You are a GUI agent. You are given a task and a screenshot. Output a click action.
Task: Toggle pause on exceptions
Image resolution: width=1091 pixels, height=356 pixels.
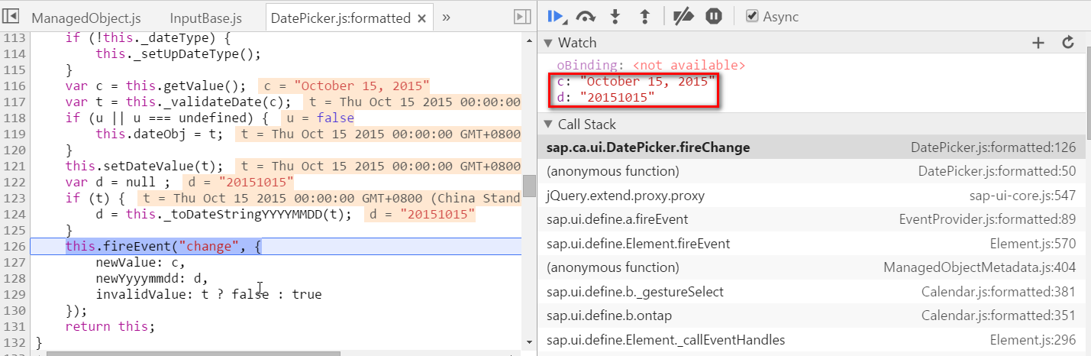(714, 16)
